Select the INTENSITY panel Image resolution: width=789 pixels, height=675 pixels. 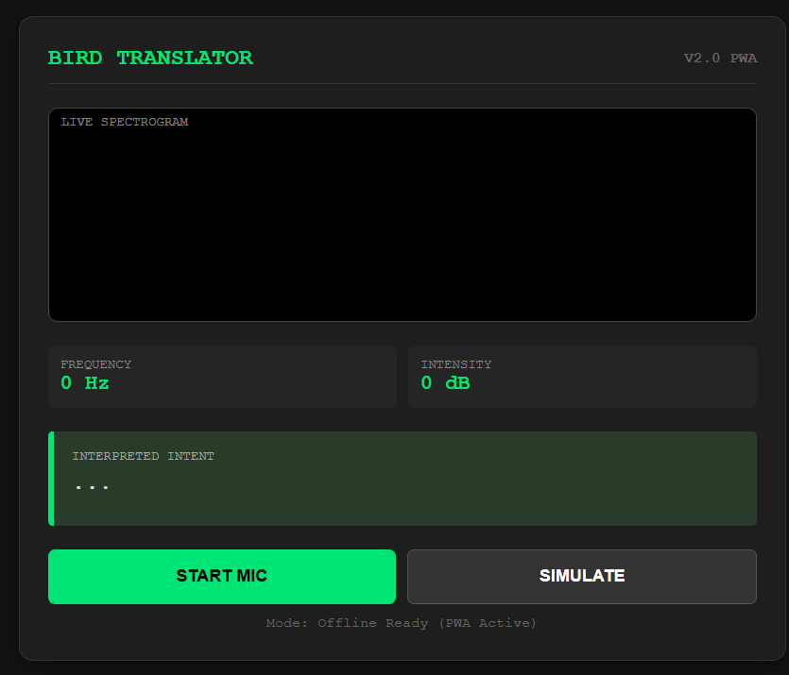(582, 377)
